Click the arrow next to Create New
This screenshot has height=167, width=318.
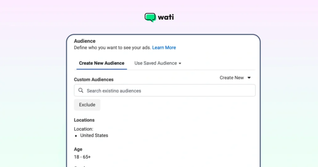click(x=249, y=78)
